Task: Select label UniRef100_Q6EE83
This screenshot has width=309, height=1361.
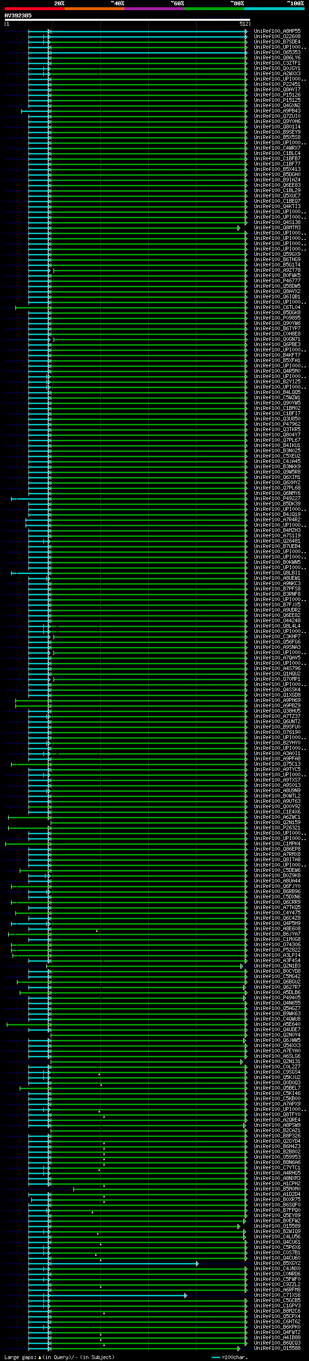Action: point(277,185)
